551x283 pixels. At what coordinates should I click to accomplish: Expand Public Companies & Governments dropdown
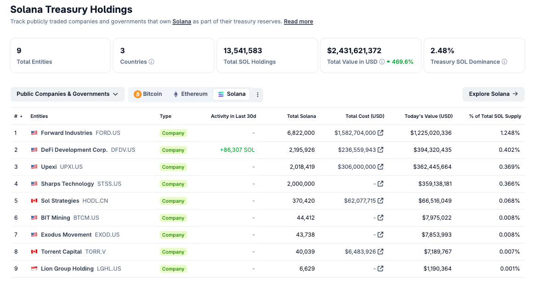pos(68,94)
